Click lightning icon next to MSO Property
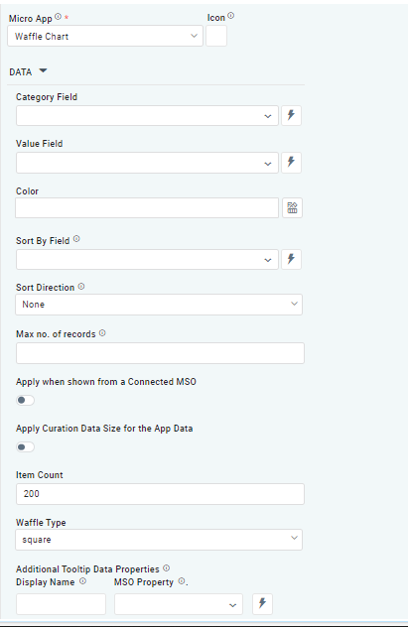 pyautogui.click(x=262, y=604)
